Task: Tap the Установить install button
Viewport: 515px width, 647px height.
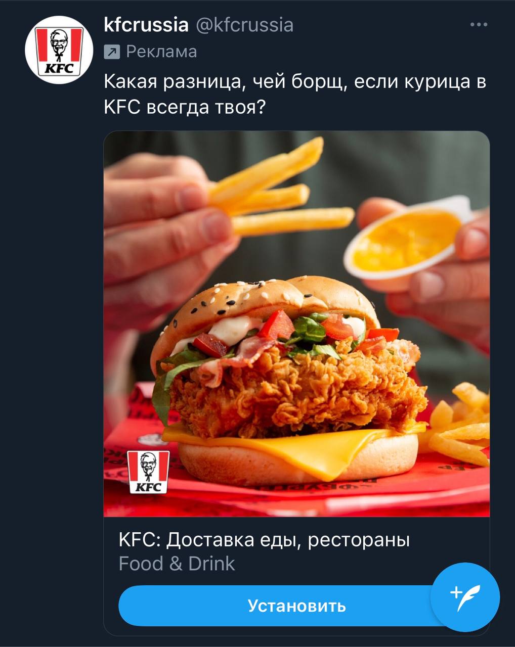Action: tap(296, 606)
